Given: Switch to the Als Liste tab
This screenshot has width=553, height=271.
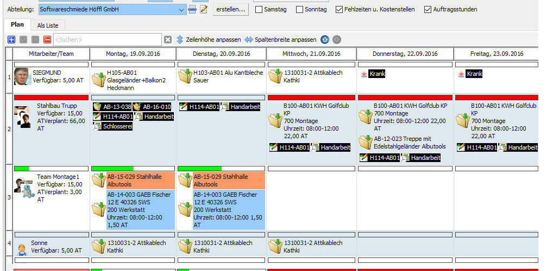Looking at the screenshot, I should (x=48, y=25).
